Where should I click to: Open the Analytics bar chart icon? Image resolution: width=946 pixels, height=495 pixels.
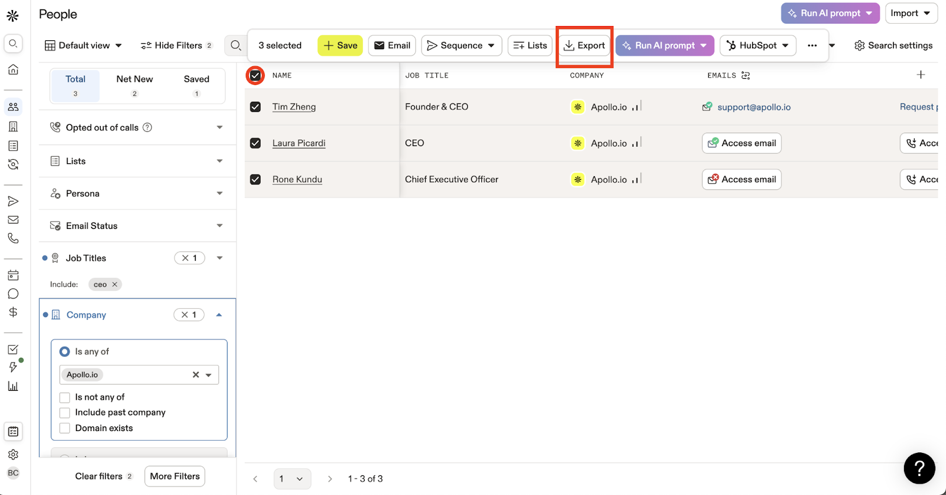[x=13, y=386]
